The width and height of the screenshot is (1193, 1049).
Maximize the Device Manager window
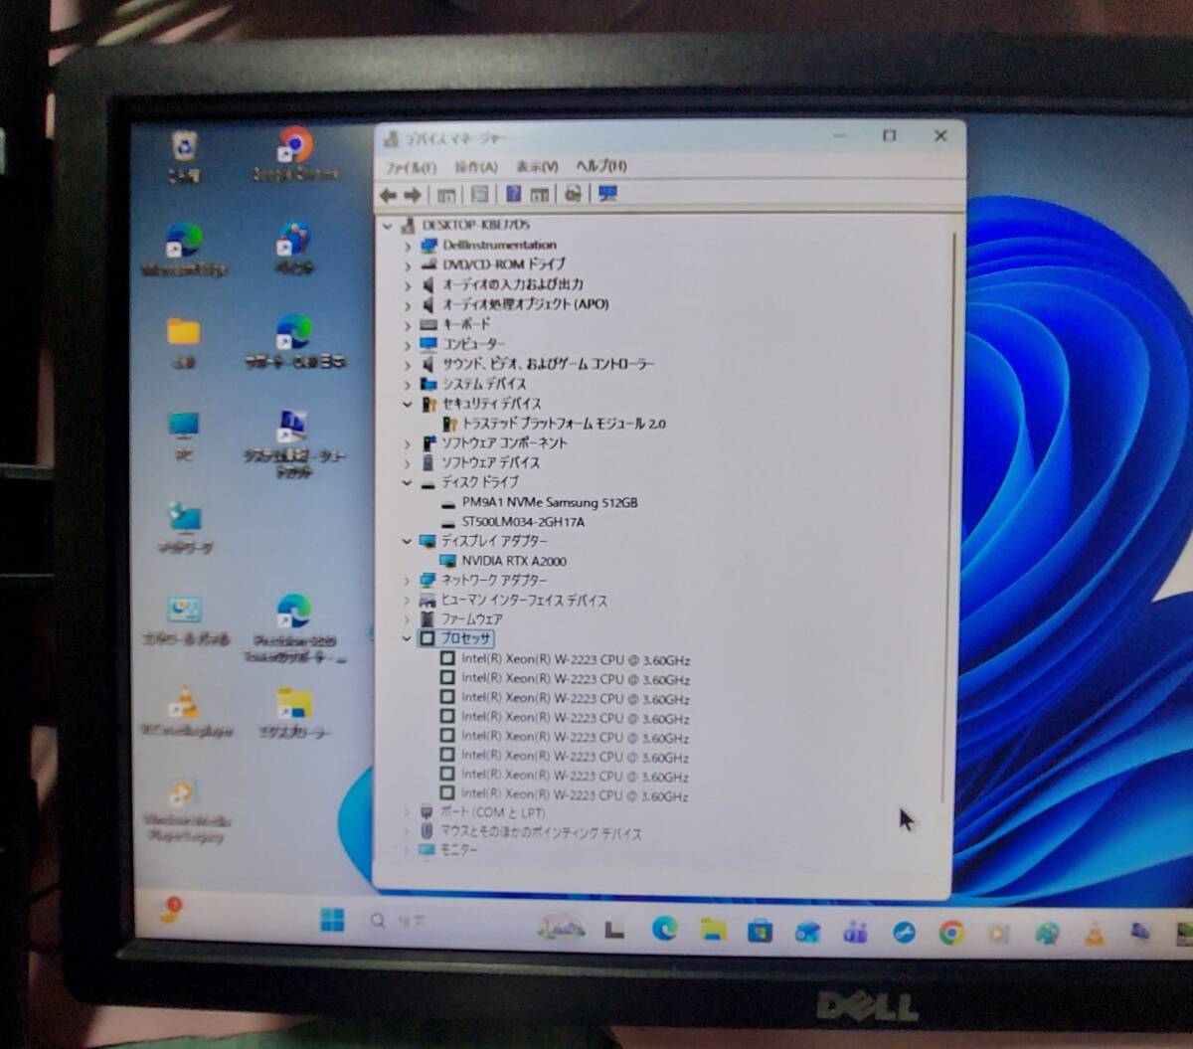coord(890,136)
